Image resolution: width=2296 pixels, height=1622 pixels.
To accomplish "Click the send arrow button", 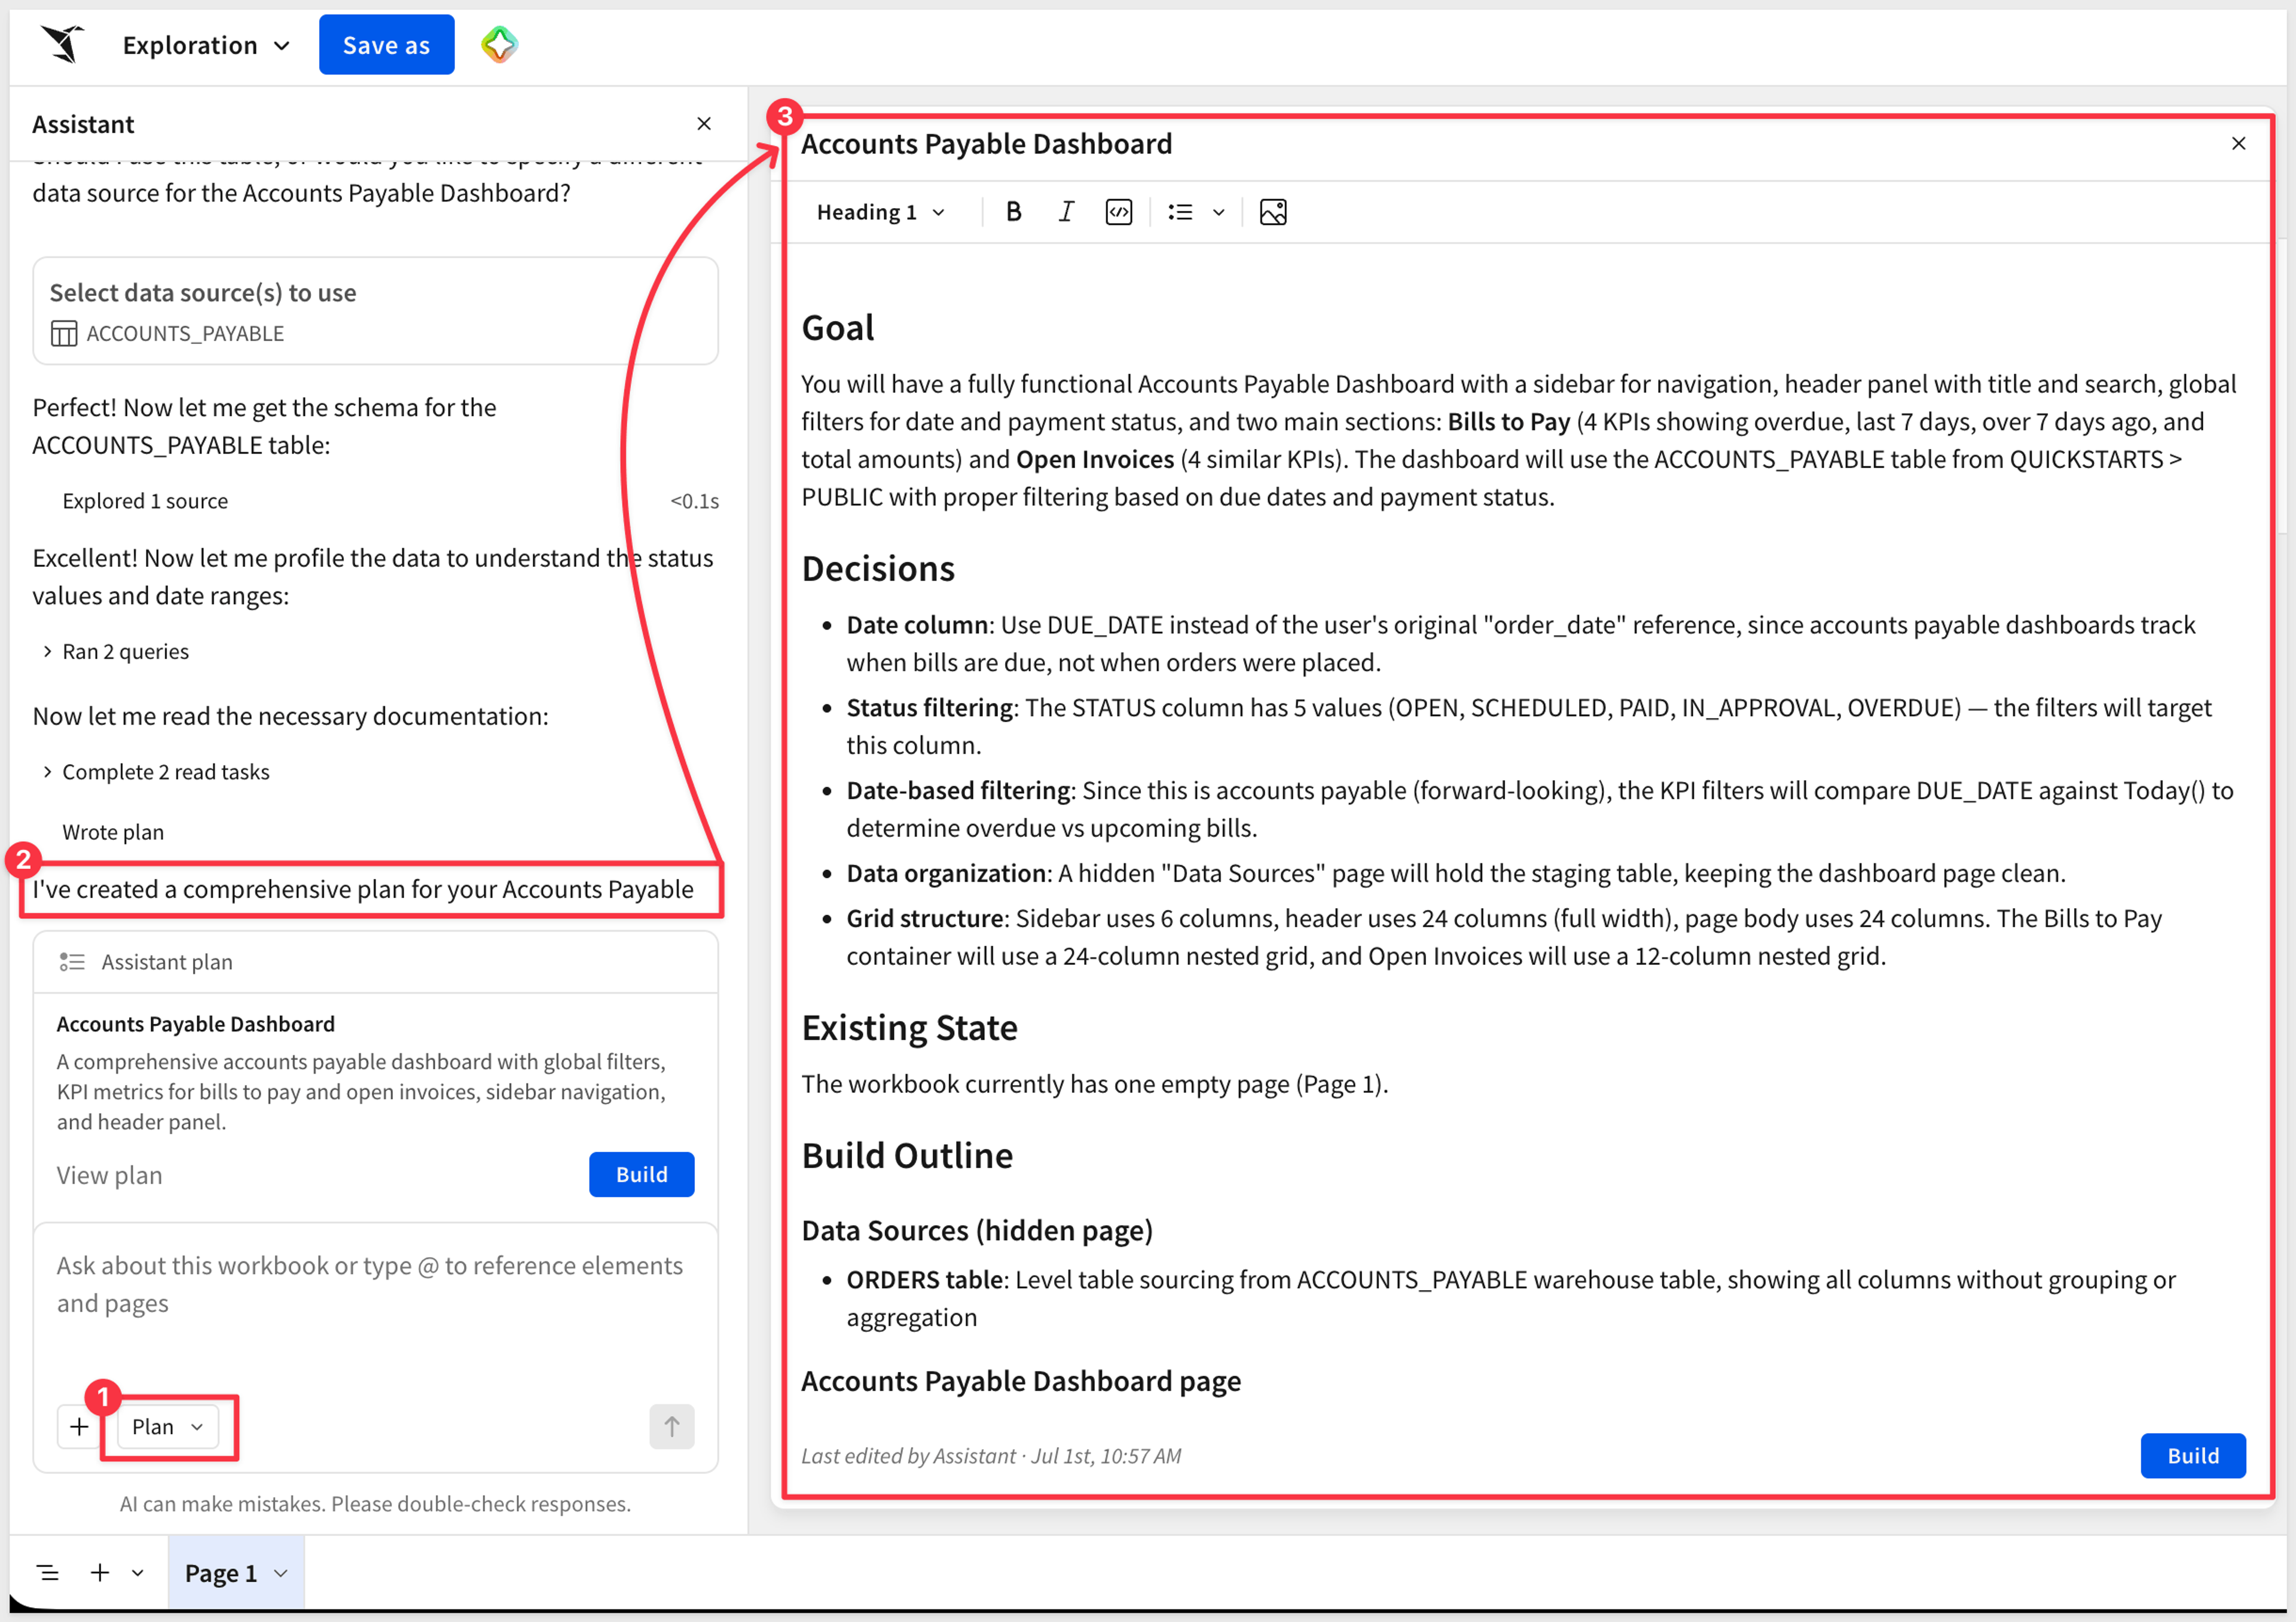I will pos(671,1427).
